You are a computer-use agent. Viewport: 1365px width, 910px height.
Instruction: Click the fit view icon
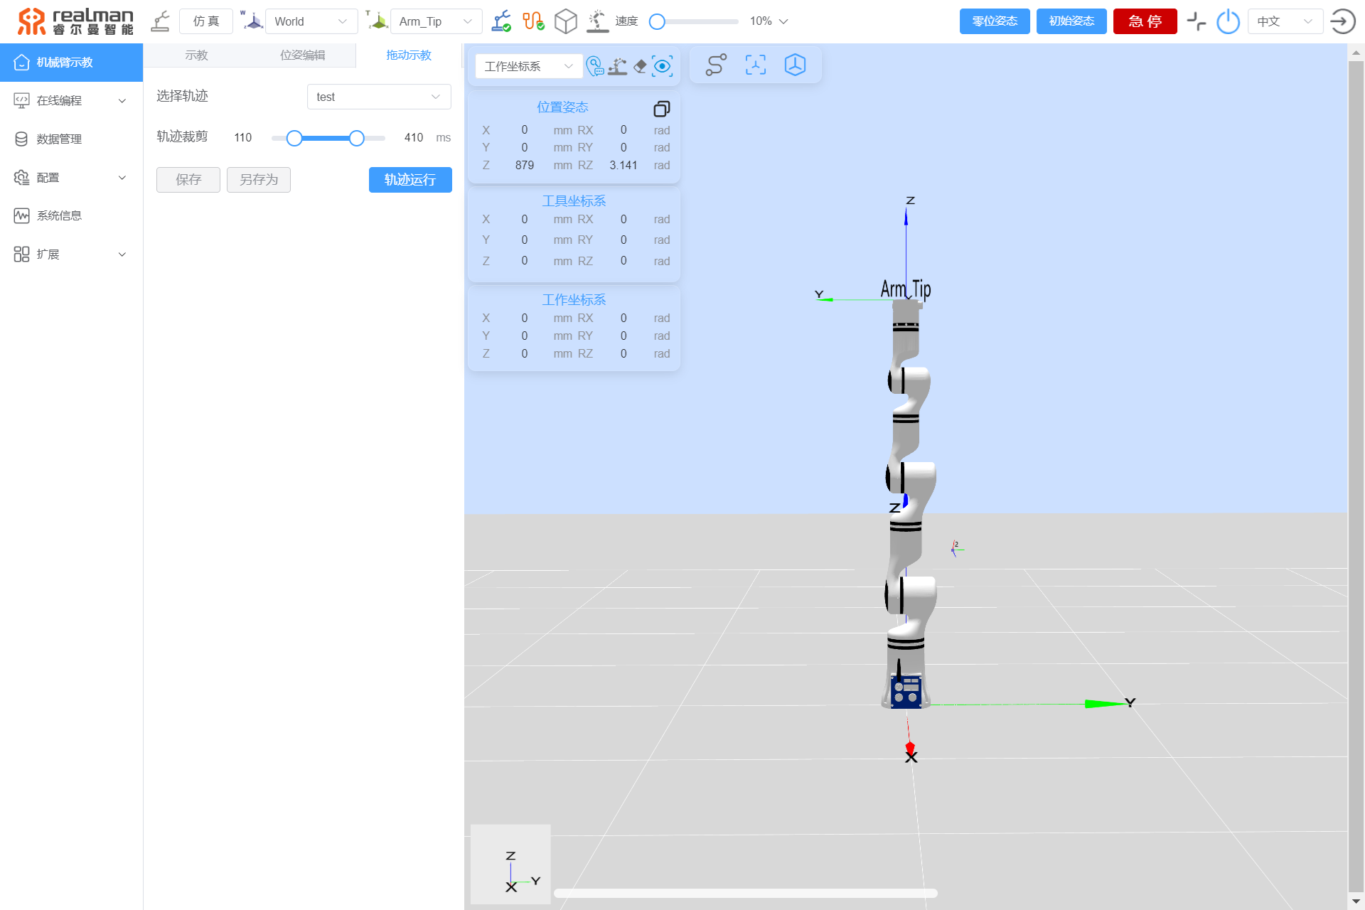pyautogui.click(x=754, y=65)
